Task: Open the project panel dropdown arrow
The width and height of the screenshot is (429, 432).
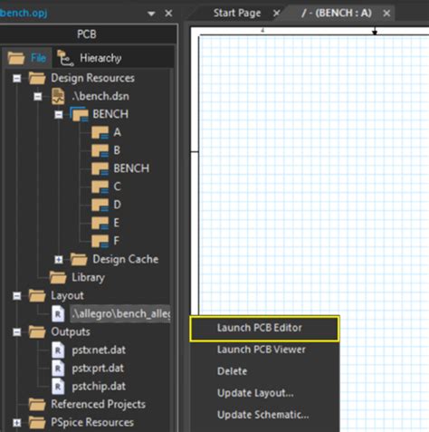Action: click(x=151, y=14)
